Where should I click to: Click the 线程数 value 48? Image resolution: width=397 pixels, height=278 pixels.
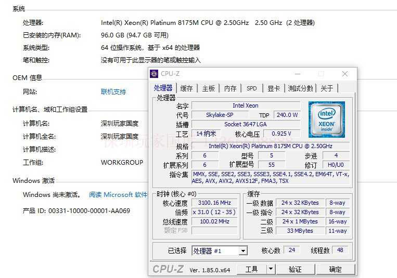(x=340, y=250)
